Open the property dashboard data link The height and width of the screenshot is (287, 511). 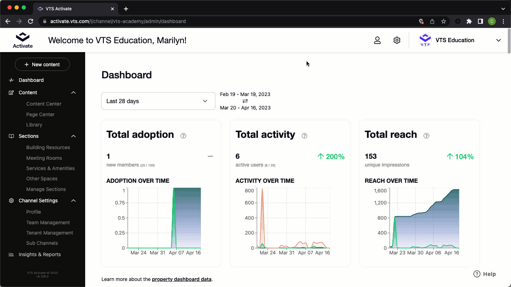182,279
